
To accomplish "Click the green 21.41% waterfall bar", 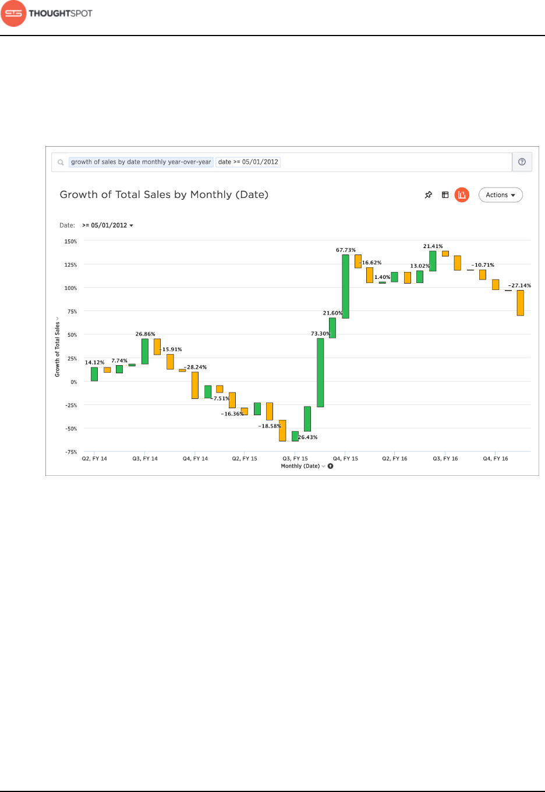I will (x=433, y=261).
